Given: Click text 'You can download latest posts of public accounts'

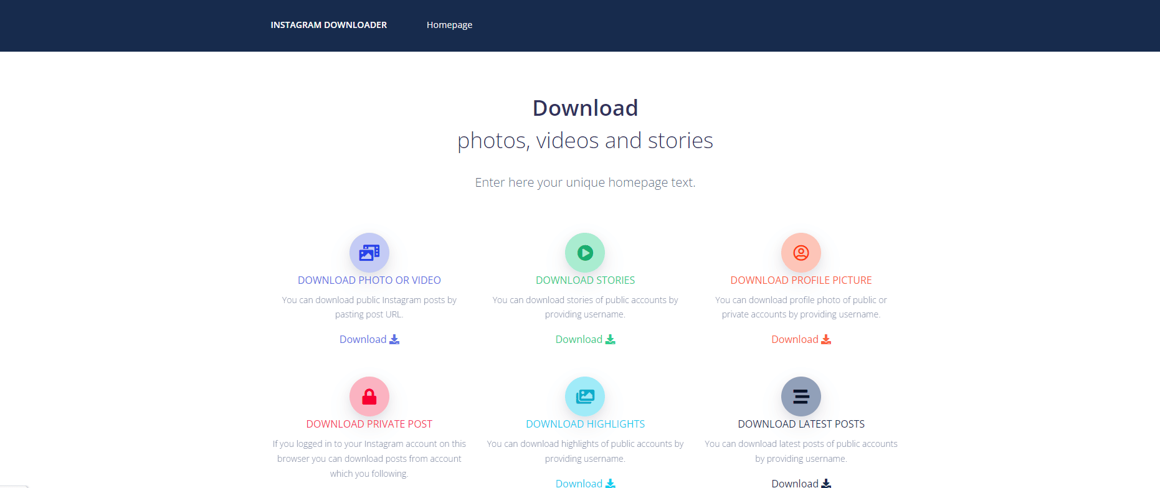Looking at the screenshot, I should click(801, 444).
